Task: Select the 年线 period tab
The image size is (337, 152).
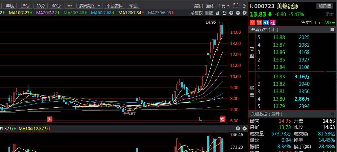Action: click(10, 6)
